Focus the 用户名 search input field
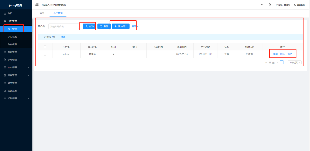310x151 pixels. 63,26
